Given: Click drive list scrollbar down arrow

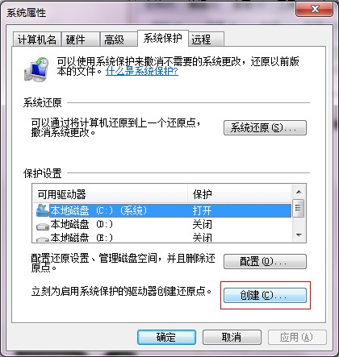Looking at the screenshot, I should point(299,235).
